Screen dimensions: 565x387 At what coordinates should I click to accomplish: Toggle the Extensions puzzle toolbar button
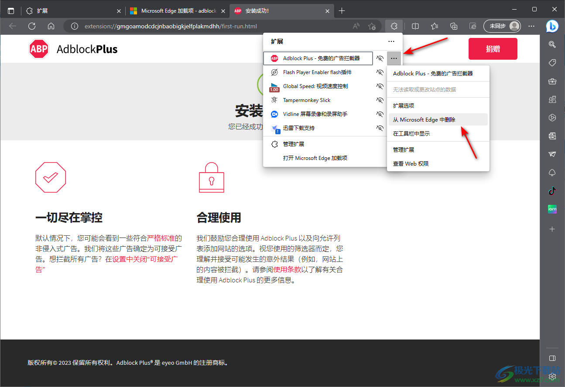pyautogui.click(x=394, y=26)
